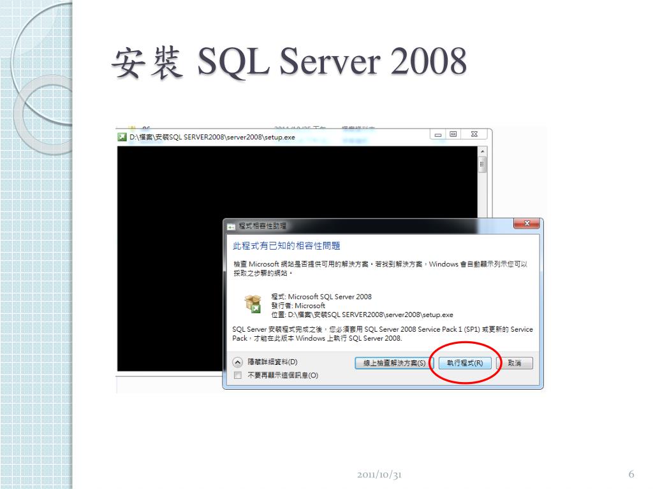This screenshot has width=653, height=489.
Task: Click the SQL Server setup package icon
Action: pos(253,304)
